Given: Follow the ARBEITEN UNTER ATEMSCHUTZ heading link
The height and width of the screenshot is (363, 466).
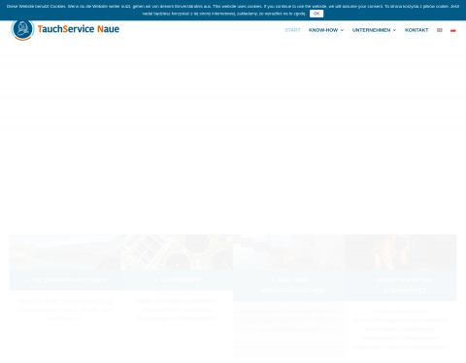Looking at the screenshot, I should pos(405,285).
